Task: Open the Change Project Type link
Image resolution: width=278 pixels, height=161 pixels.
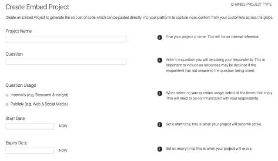Action: click(251, 4)
